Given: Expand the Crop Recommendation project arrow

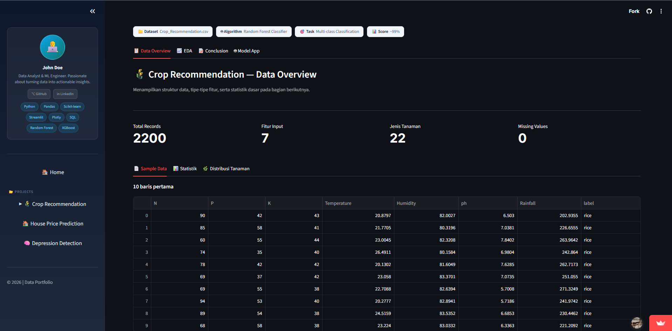Looking at the screenshot, I should pyautogui.click(x=20, y=204).
